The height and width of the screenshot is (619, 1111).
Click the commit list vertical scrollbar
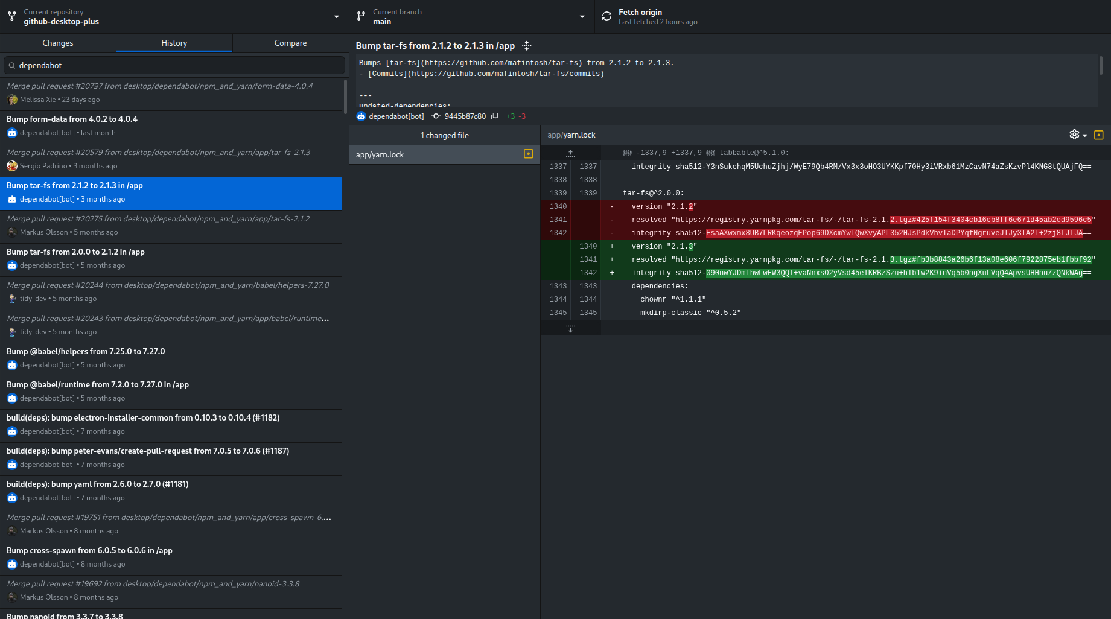(x=345, y=97)
